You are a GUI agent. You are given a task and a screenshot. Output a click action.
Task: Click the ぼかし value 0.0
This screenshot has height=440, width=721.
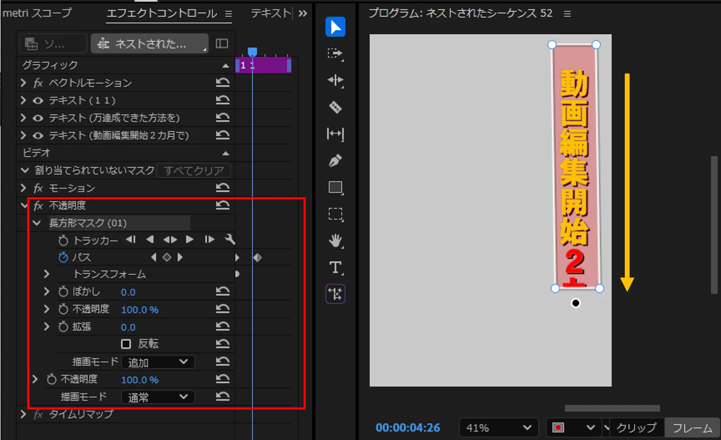pyautogui.click(x=128, y=292)
